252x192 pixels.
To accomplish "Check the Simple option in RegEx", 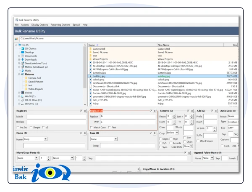I will [31, 128].
